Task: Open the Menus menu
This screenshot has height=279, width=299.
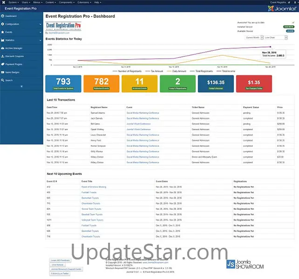Action: pos(38,2)
